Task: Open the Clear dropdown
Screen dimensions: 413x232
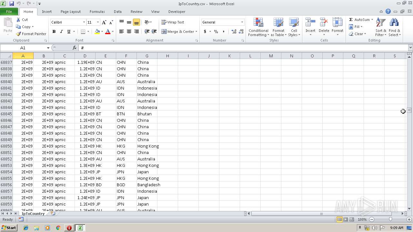Action: (358, 34)
